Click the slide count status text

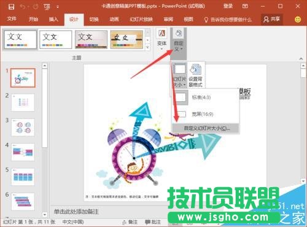pos(29,222)
